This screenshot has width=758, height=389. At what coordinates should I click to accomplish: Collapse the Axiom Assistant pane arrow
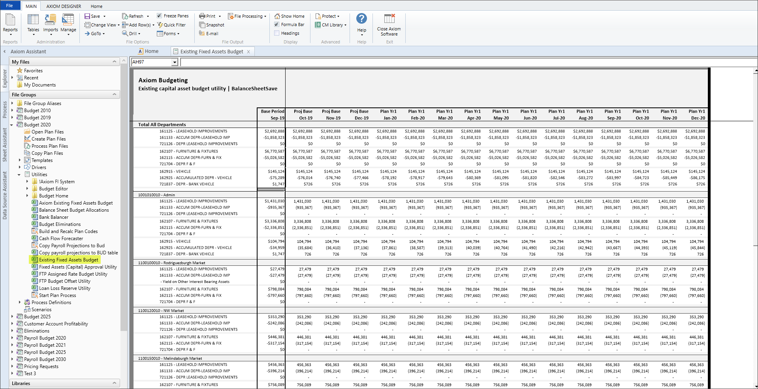click(x=4, y=51)
